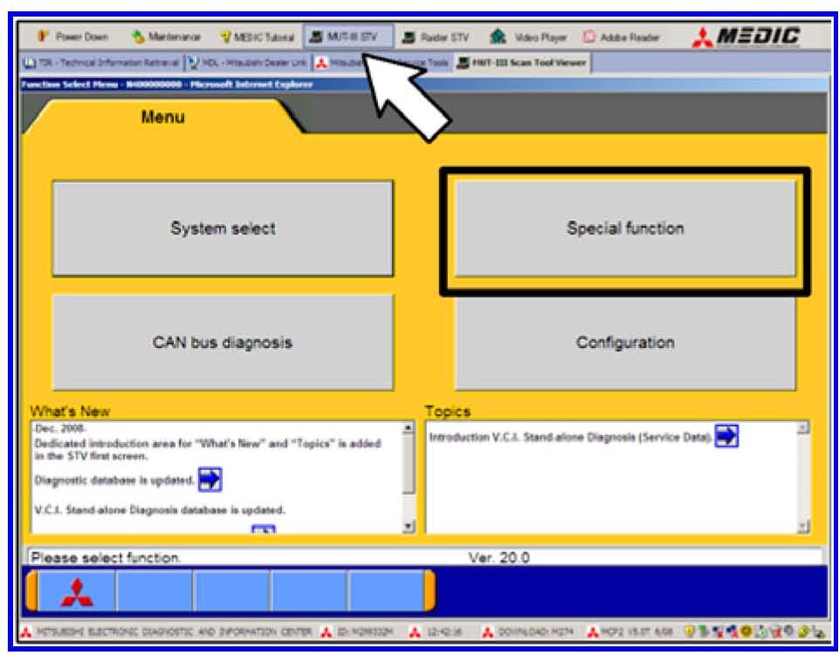Viewport: 839px width, 655px height.
Task: Select the MUT-III Scan Tool Viewer tab
Action: point(522,62)
